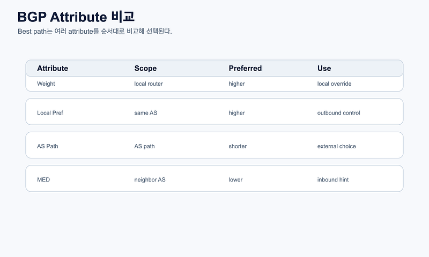The image size is (429, 257).
Task: Select the 'Local Pref' cell
Action: tap(50, 113)
